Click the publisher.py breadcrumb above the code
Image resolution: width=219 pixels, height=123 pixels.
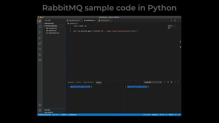[73, 24]
